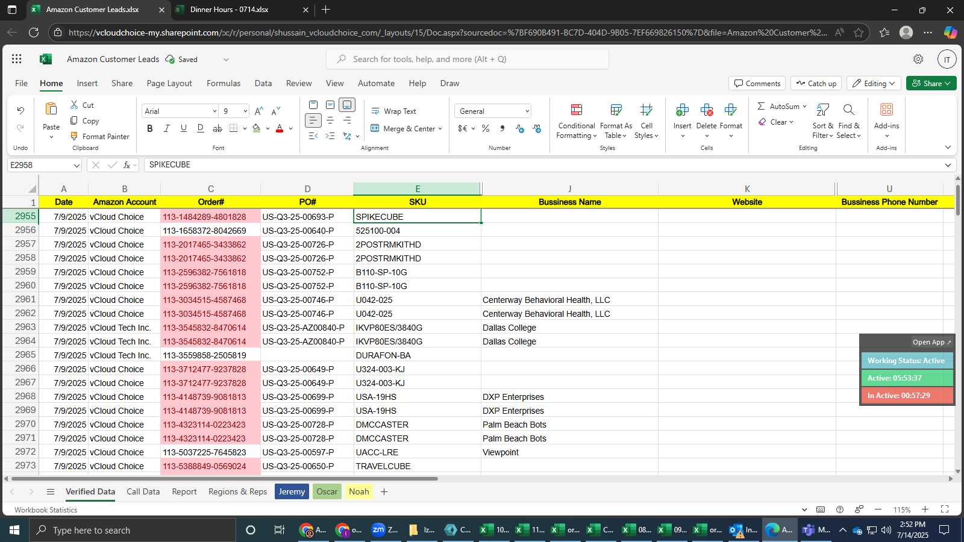
Task: Apply comma style number format
Action: pyautogui.click(x=502, y=128)
